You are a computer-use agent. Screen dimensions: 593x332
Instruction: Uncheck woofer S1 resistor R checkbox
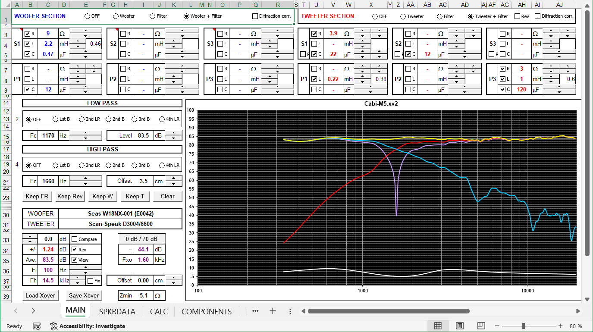[28, 34]
